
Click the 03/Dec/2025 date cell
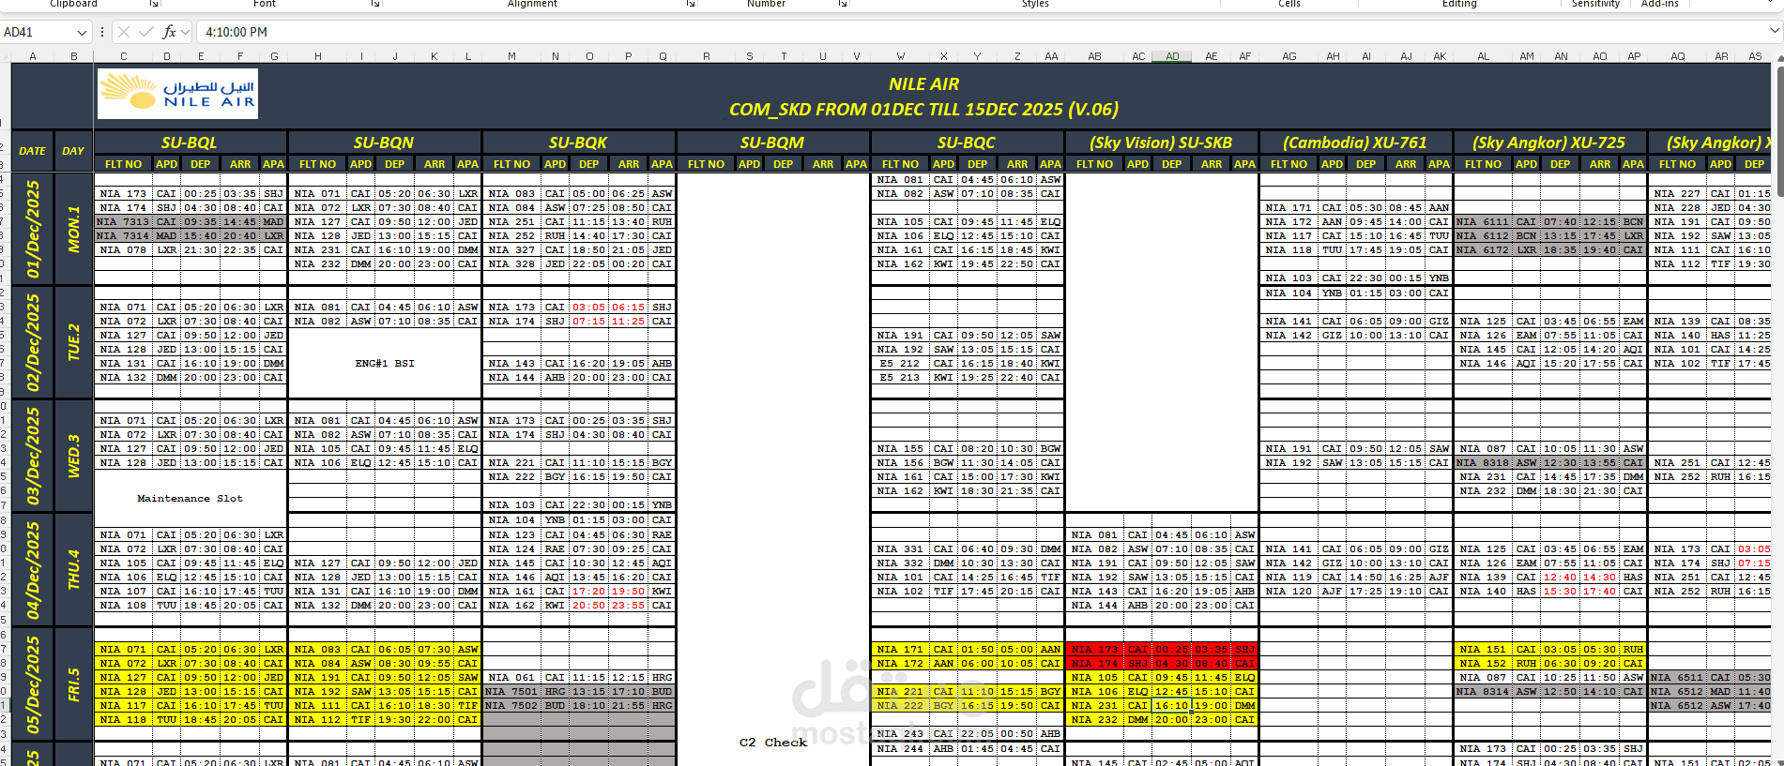(x=33, y=456)
